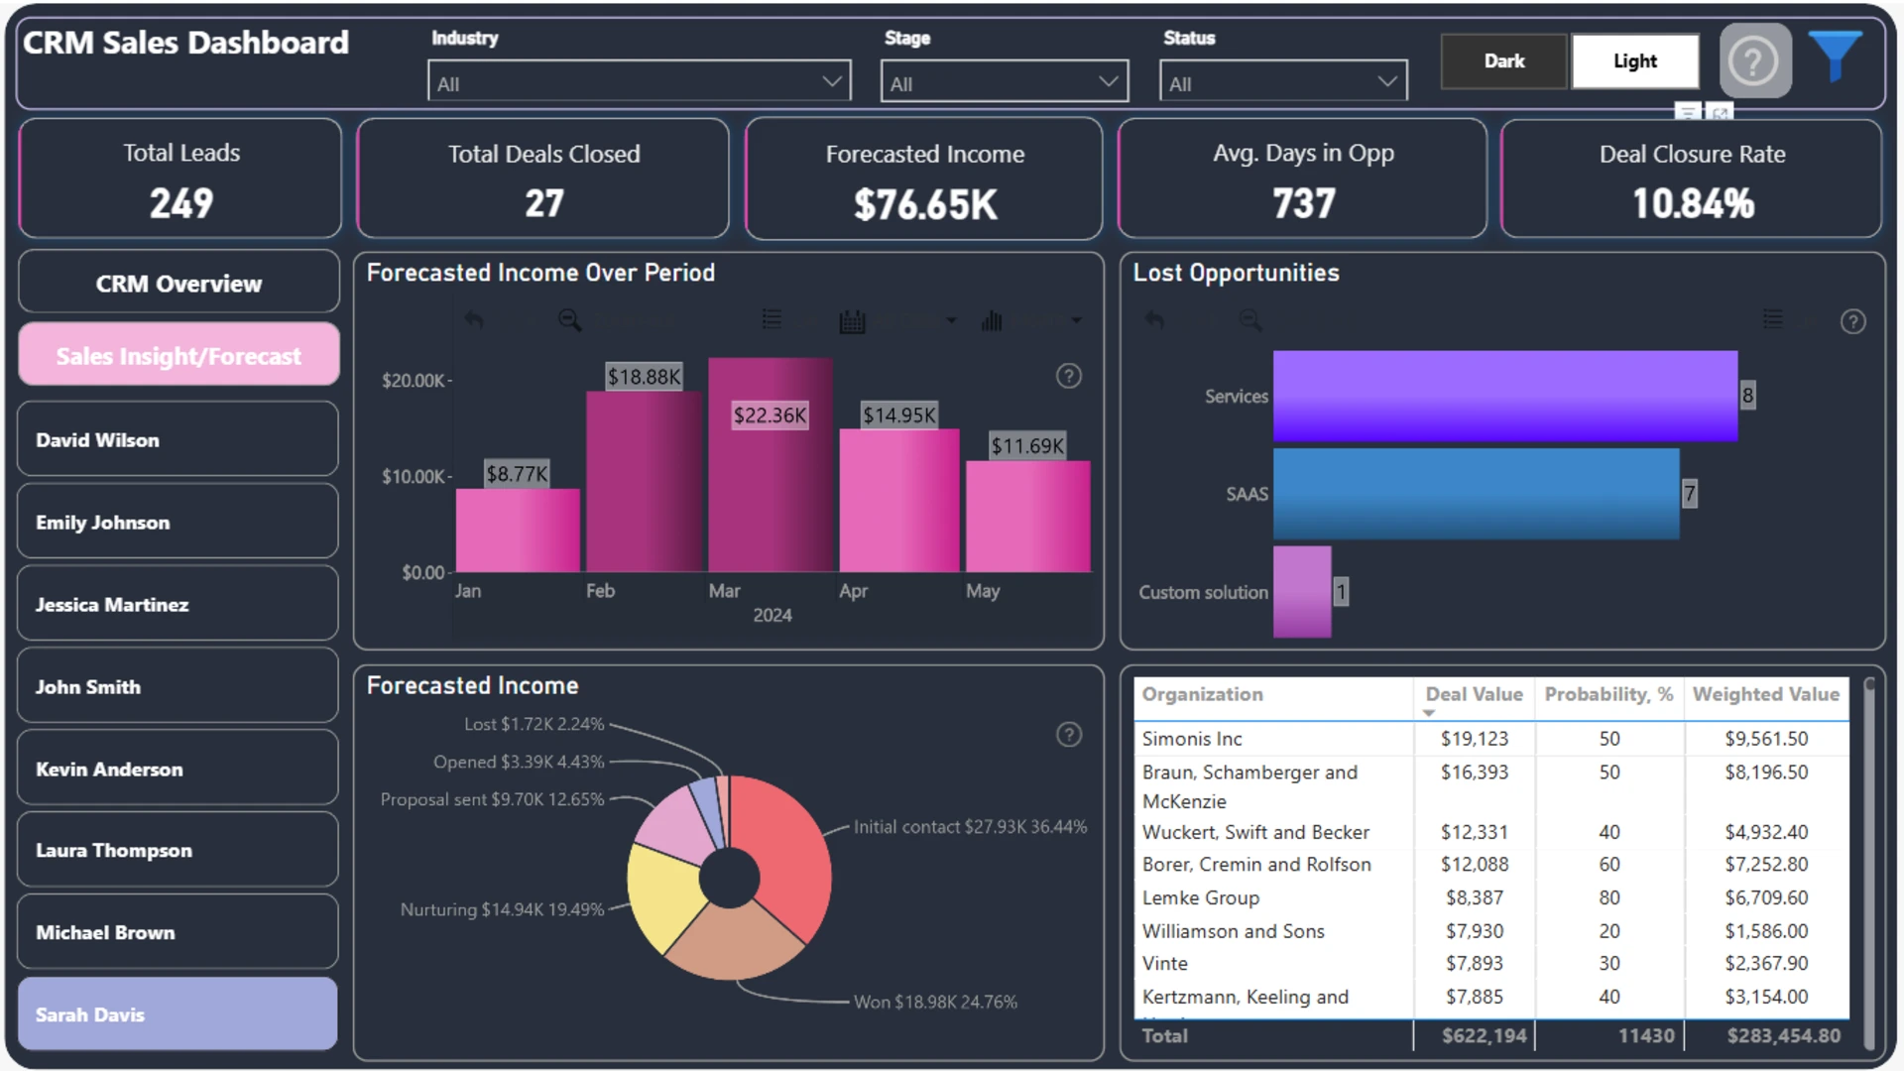Viewport: 1904px width, 1071px height.
Task: Switch to the Dark theme
Action: [x=1503, y=61]
